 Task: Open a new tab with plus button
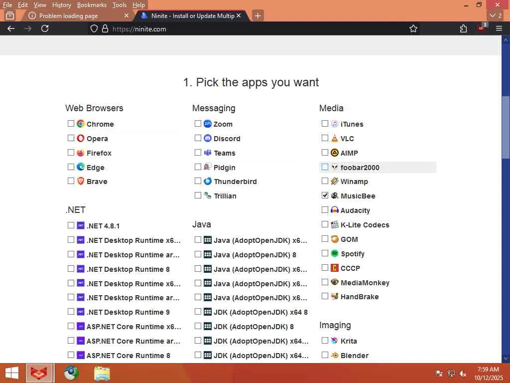click(x=257, y=15)
